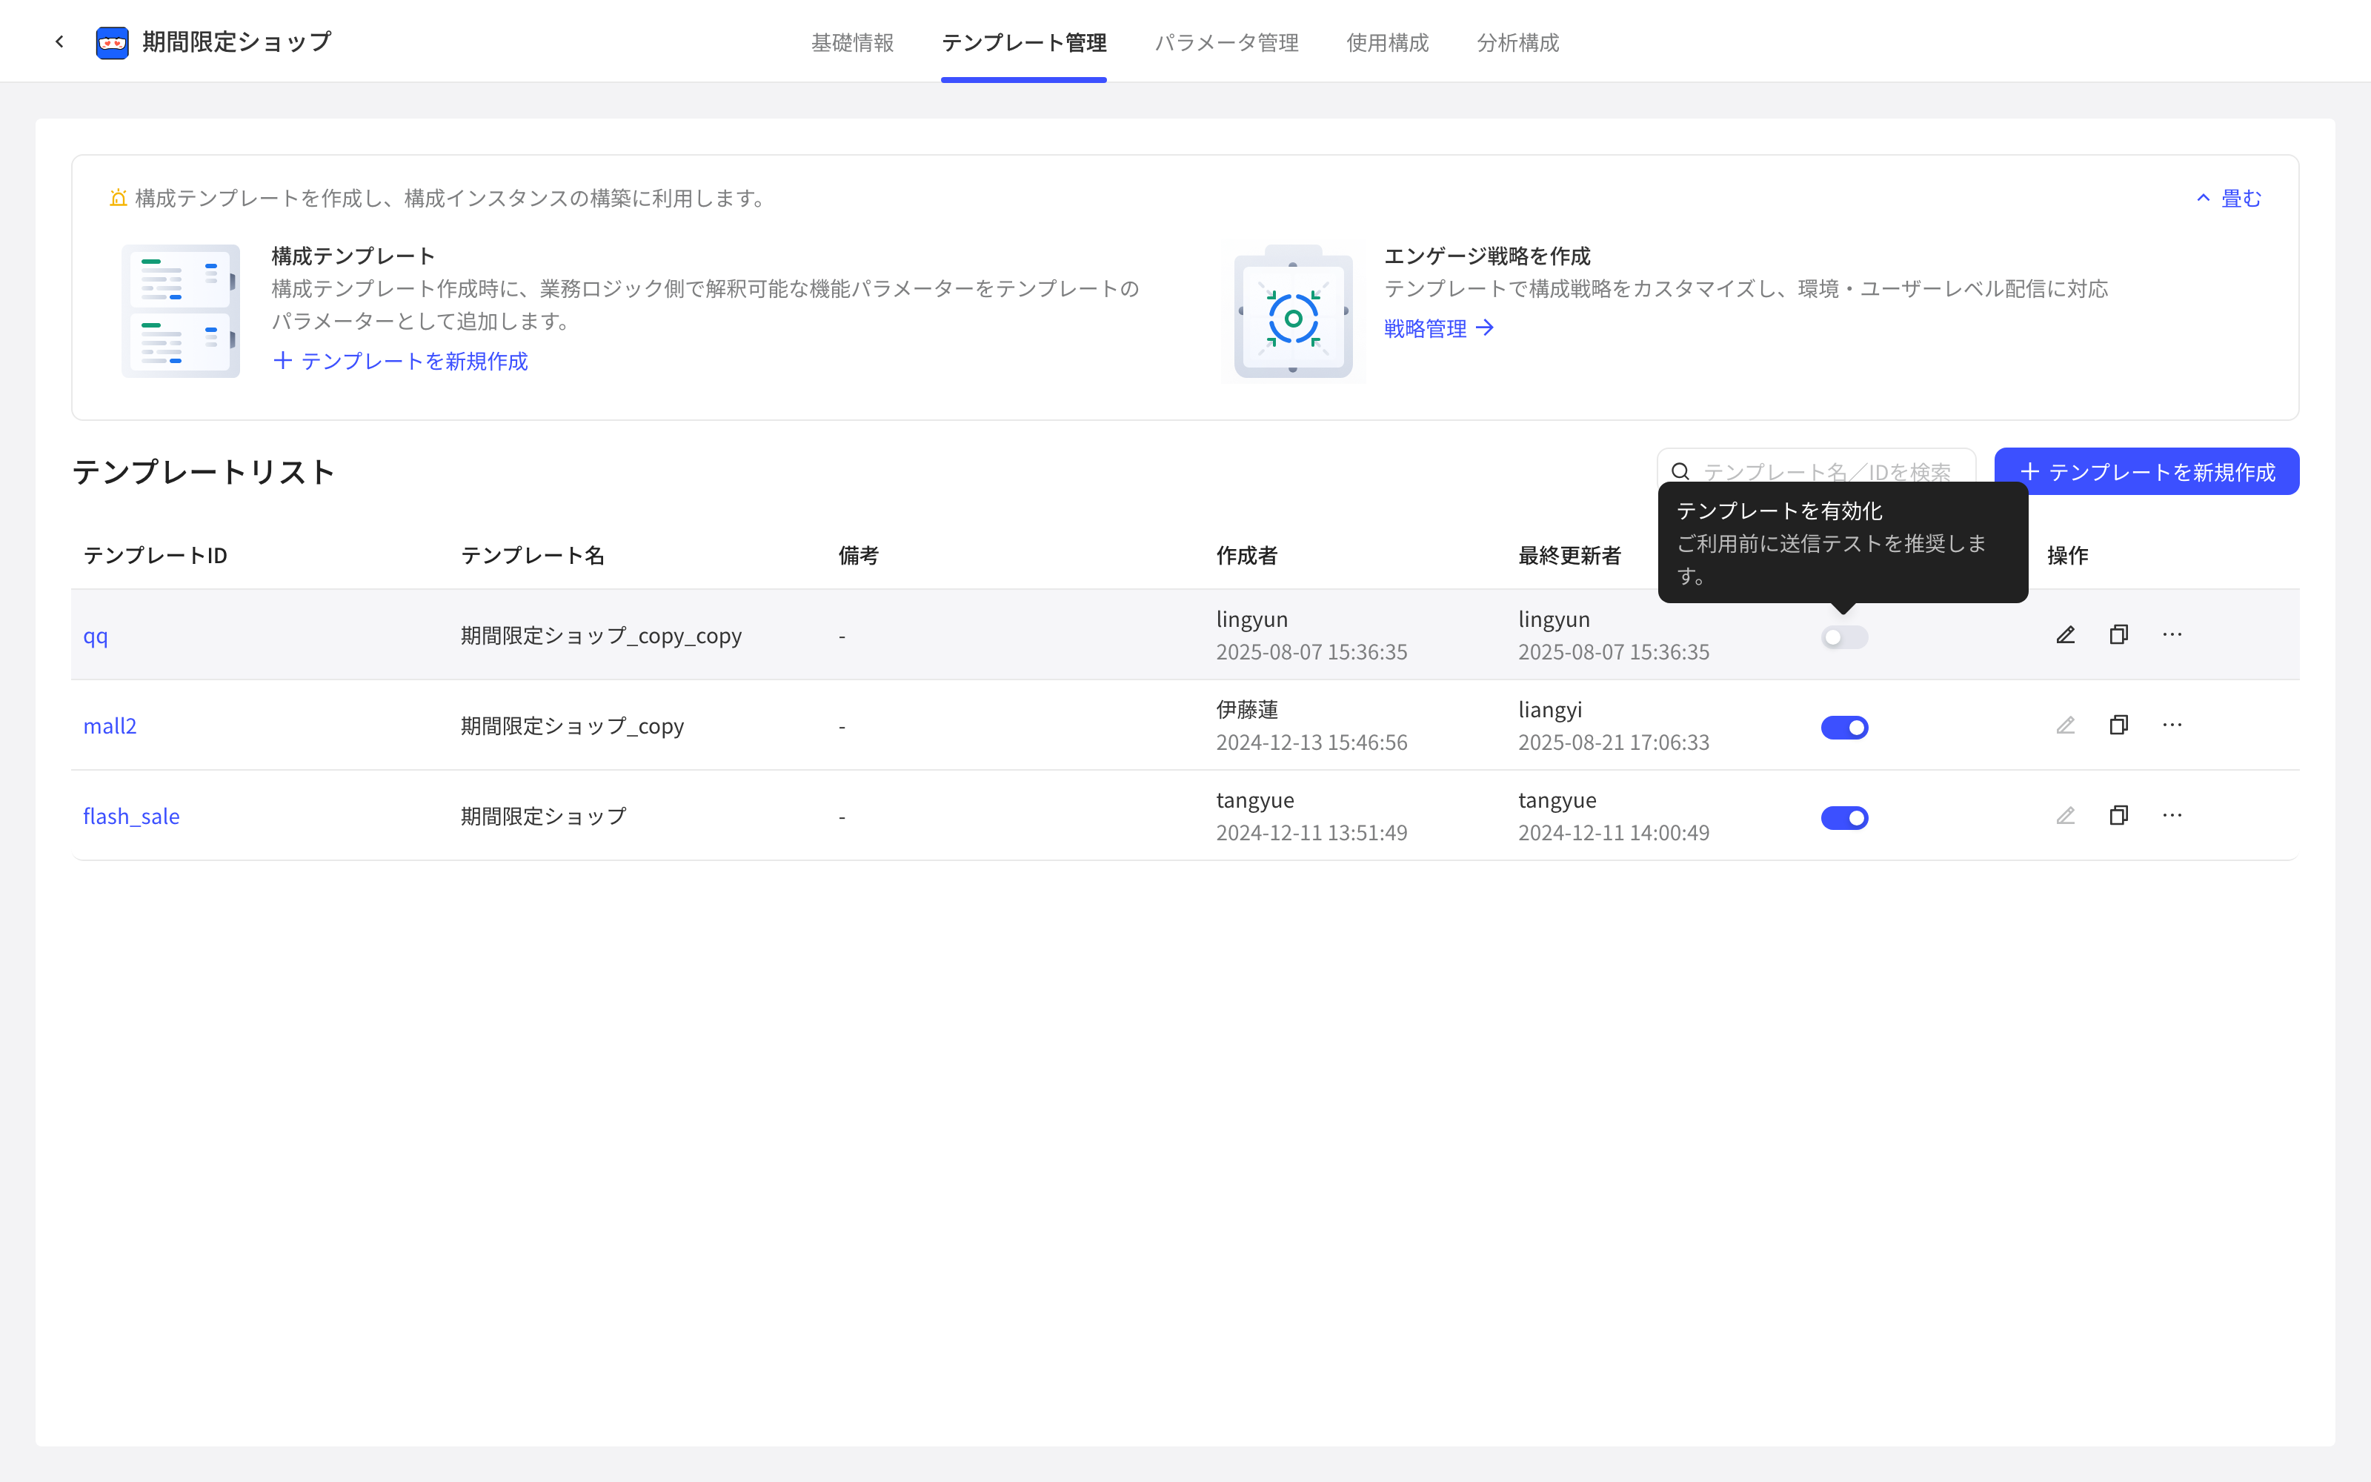Open the mall2 template ID link
Image resolution: width=2371 pixels, height=1482 pixels.
[110, 726]
